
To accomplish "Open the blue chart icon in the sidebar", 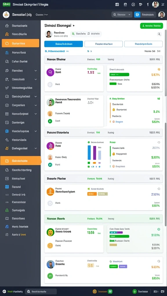I will tap(7, 187).
